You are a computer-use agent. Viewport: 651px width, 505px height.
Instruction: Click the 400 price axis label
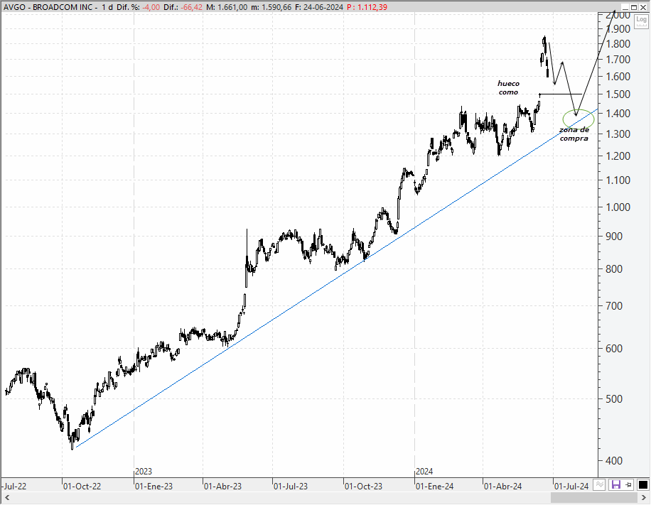coord(614,460)
